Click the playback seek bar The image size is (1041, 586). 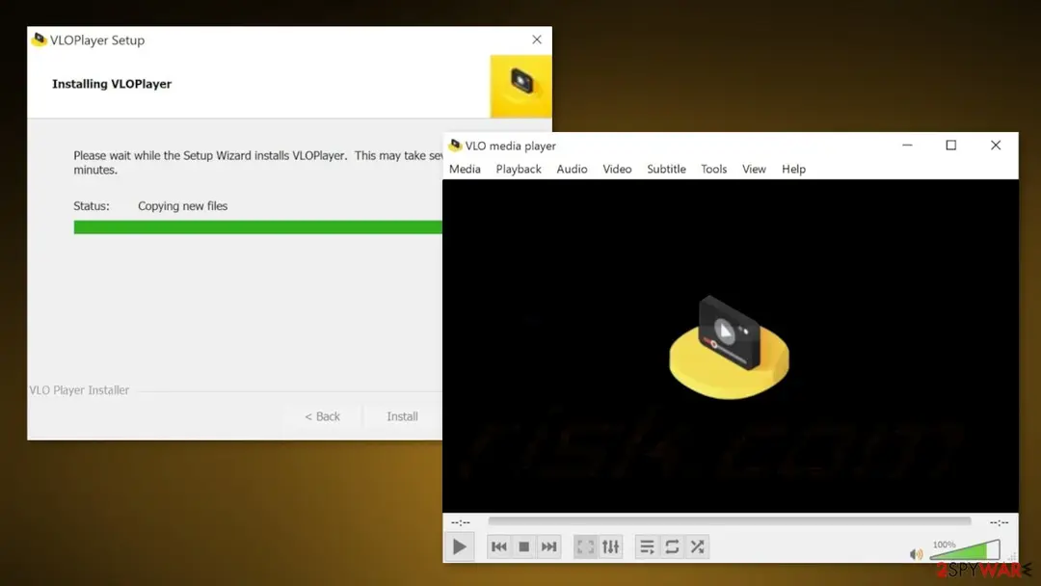pyautogui.click(x=729, y=521)
